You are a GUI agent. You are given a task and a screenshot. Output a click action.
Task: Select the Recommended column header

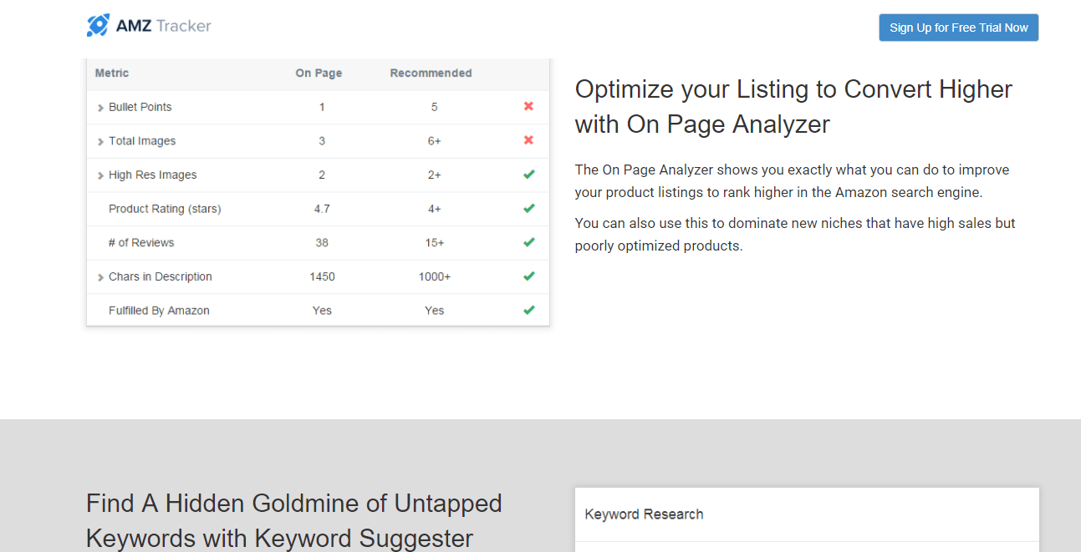431,73
